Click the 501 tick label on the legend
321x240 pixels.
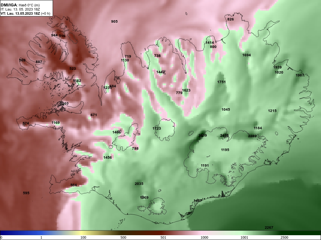(163, 237)
